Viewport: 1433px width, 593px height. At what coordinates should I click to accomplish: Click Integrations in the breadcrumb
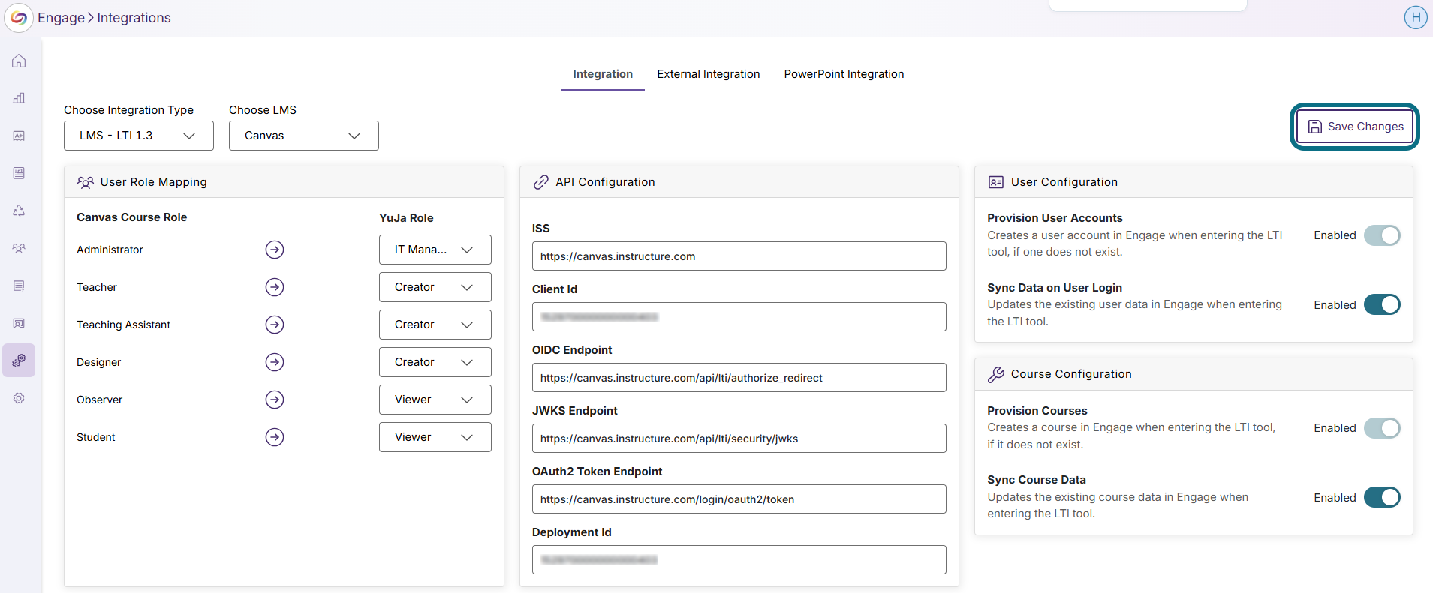pyautogui.click(x=134, y=18)
